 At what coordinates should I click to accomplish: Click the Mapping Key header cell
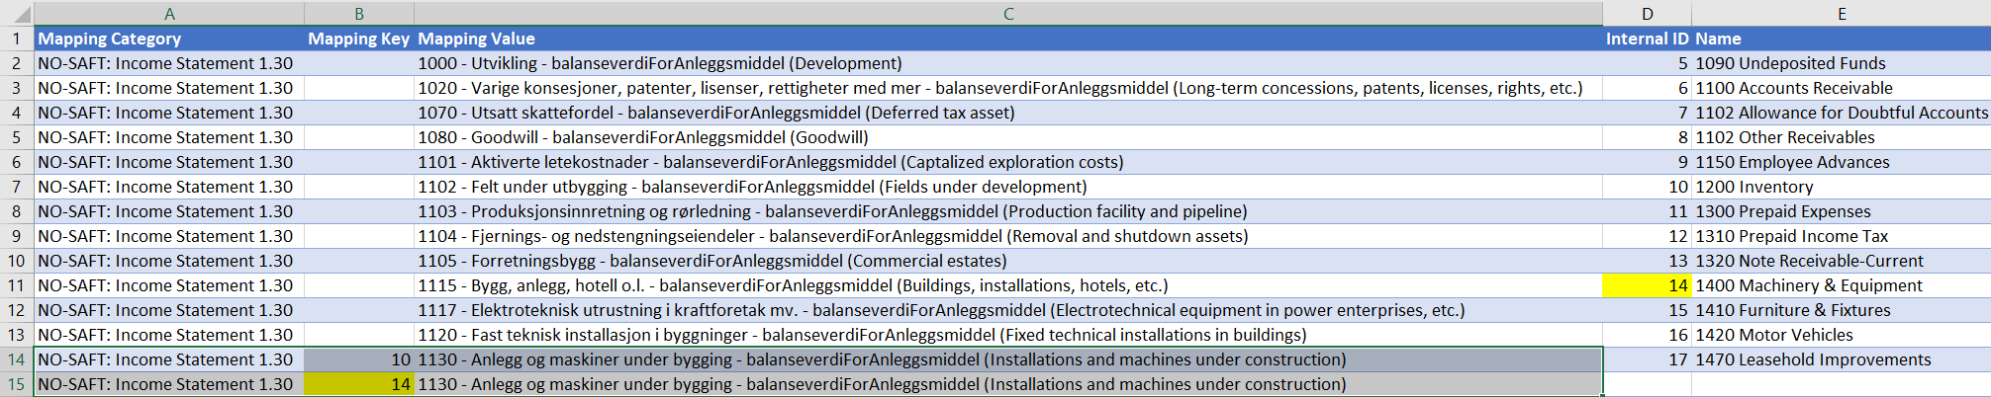[x=359, y=39]
